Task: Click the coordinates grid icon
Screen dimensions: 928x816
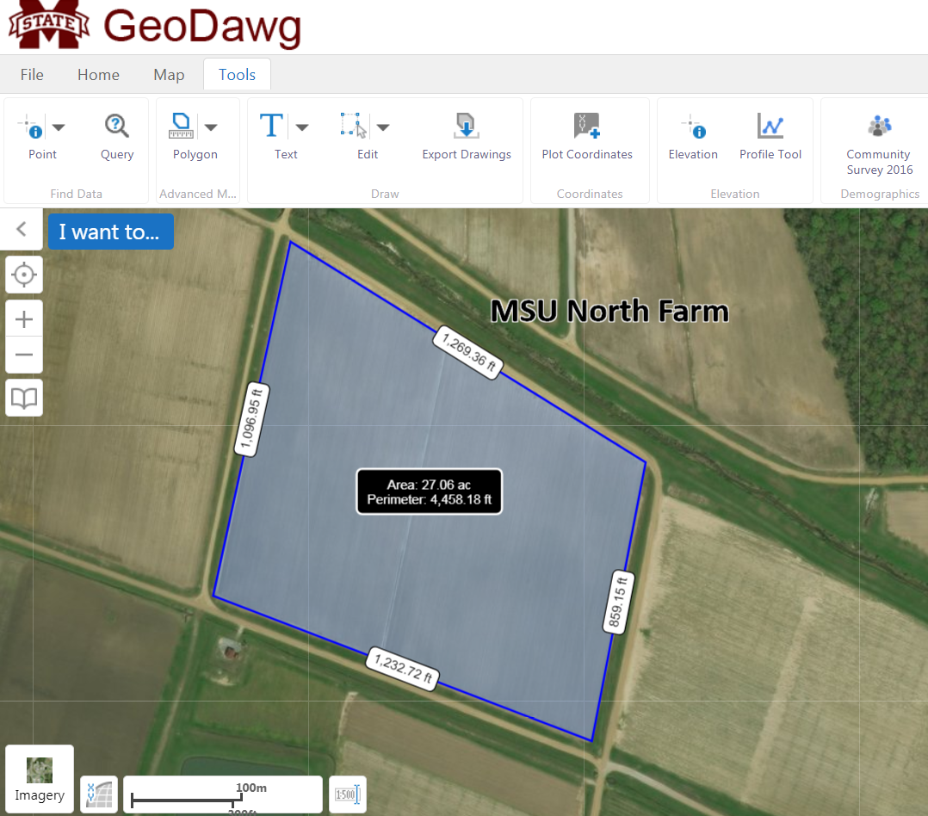Action: click(x=99, y=794)
